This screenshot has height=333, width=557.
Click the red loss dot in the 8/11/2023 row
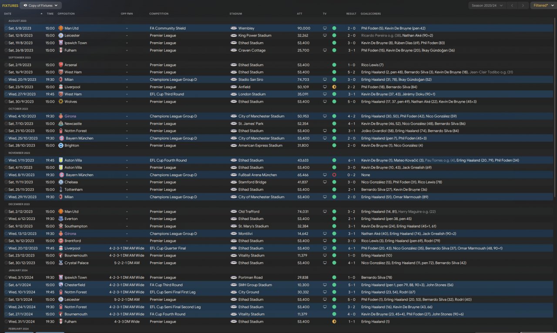point(334,175)
